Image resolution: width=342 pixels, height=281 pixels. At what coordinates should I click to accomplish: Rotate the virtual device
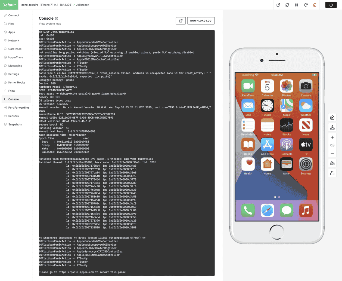click(287, 5)
